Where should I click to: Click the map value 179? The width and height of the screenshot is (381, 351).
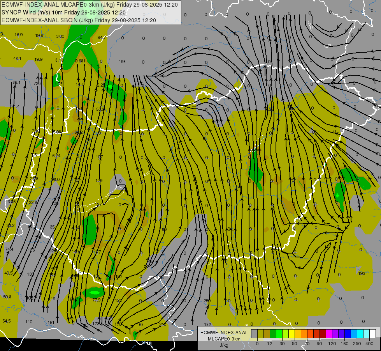[x=99, y=181]
